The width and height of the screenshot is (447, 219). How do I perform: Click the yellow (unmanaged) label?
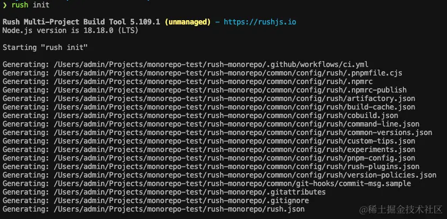point(187,22)
